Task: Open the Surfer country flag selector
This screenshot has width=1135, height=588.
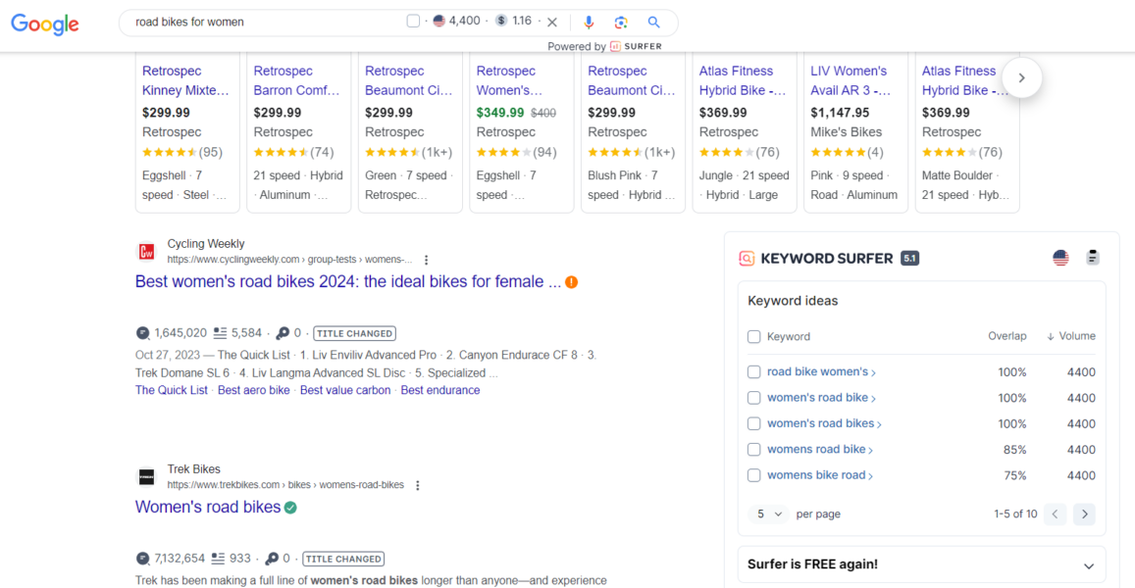Action: (x=1059, y=258)
